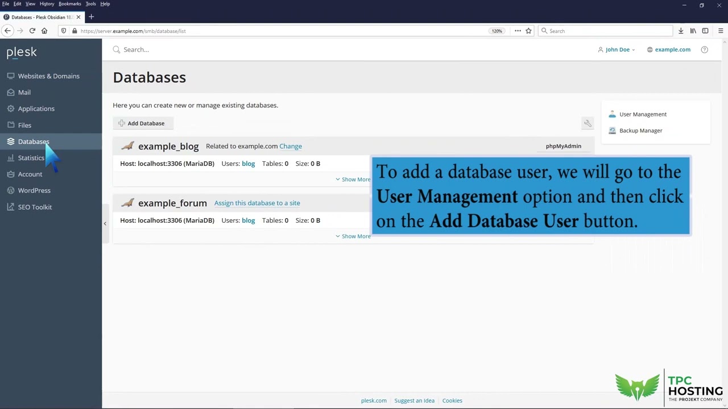The image size is (728, 409).
Task: Click the Firefox back arrow
Action: pyautogui.click(x=8, y=31)
